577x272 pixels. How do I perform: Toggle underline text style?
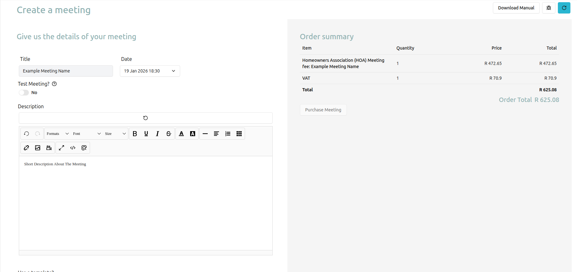point(146,134)
